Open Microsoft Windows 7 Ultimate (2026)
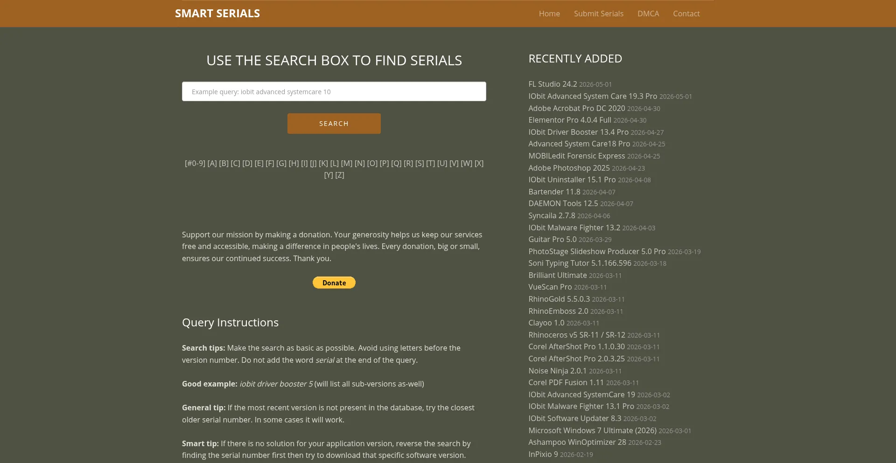The width and height of the screenshot is (896, 463). pos(592,430)
